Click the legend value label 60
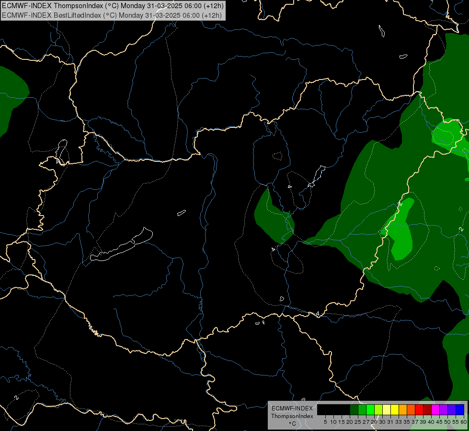469x431 pixels. (464, 422)
